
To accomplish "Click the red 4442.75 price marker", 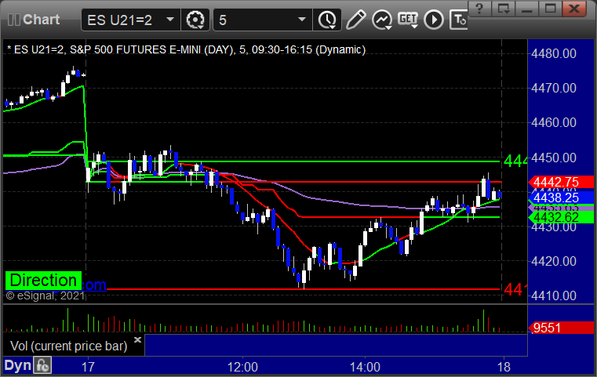I will tap(560, 182).
